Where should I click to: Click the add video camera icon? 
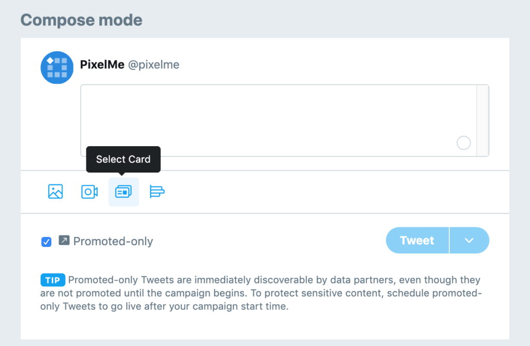click(x=90, y=192)
